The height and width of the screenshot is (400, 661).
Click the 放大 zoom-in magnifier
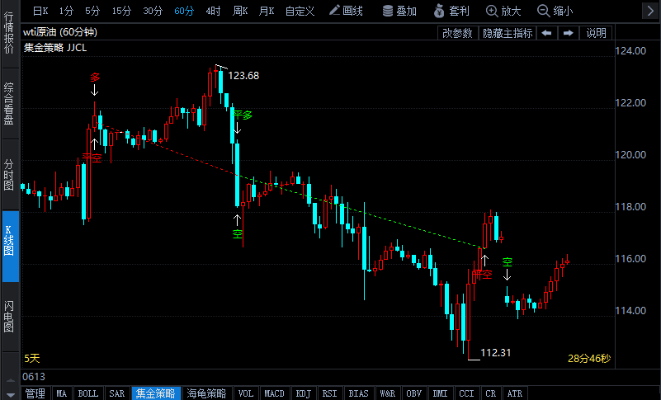503,11
